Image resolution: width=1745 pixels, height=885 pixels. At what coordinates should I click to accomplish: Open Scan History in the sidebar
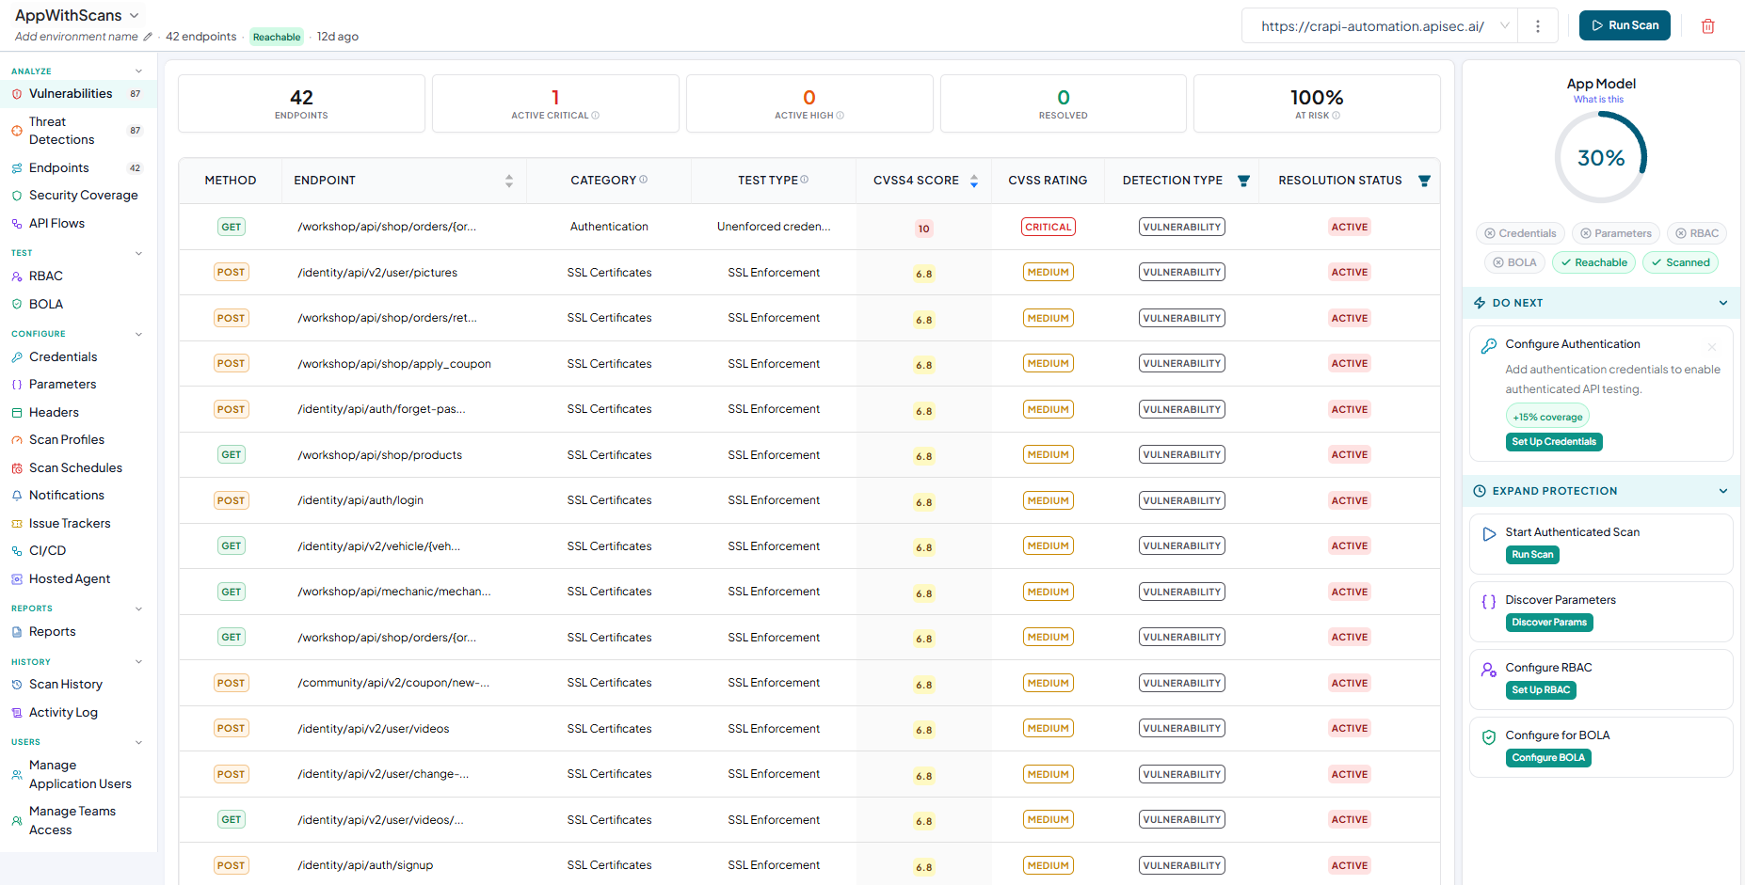[x=66, y=685]
